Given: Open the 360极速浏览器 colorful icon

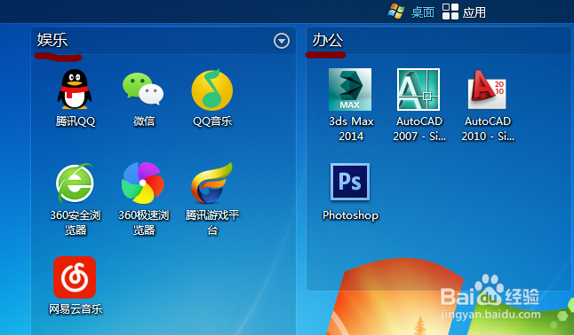Looking at the screenshot, I should [x=143, y=183].
